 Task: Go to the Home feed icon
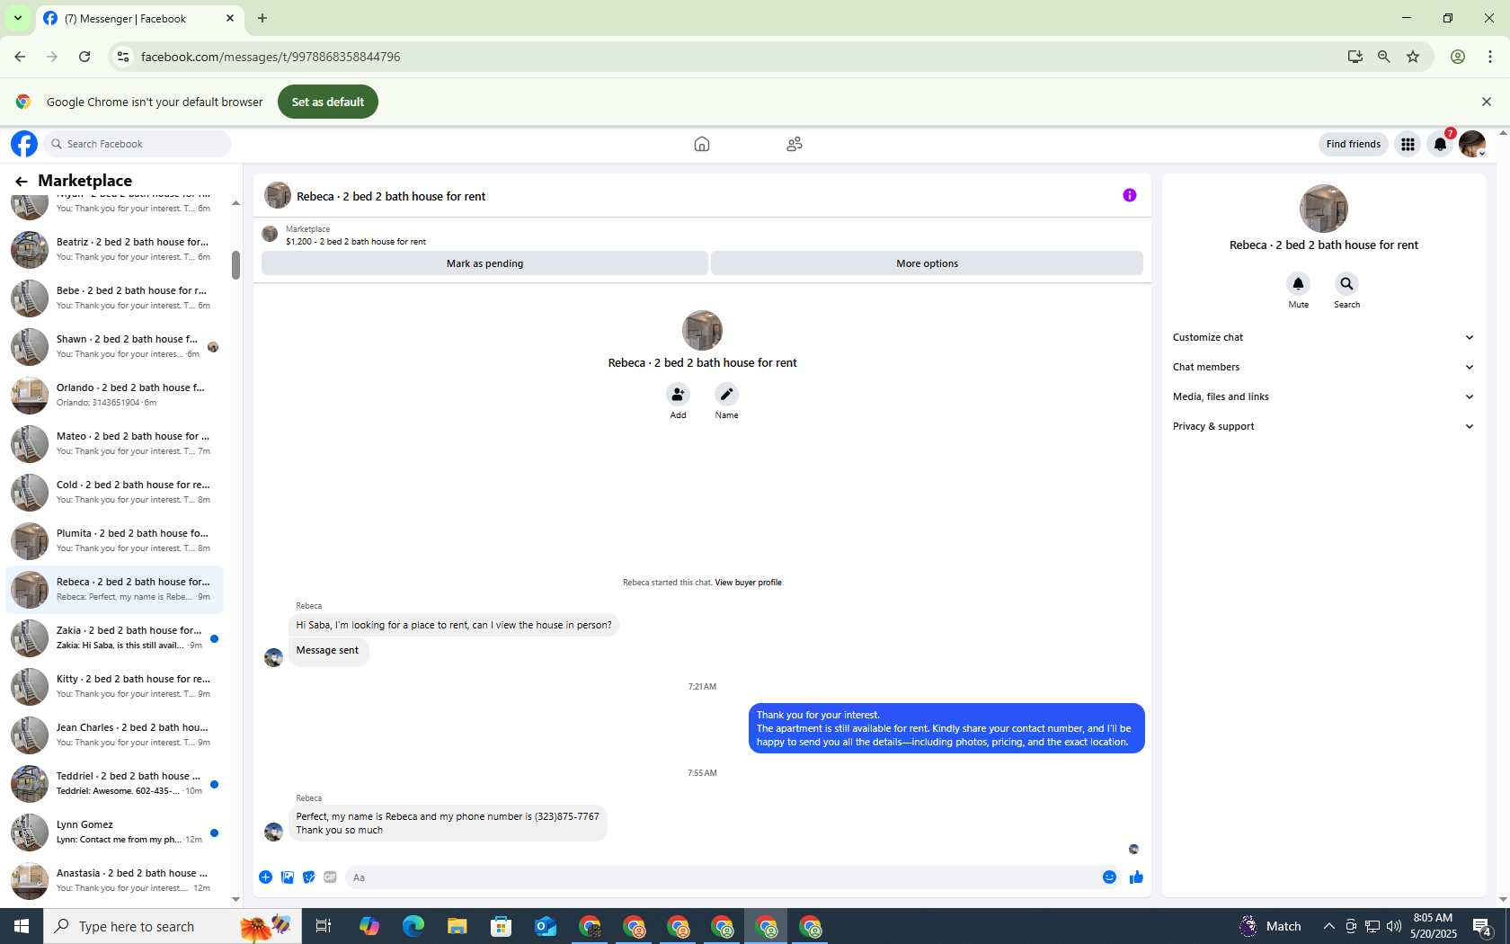pos(702,144)
